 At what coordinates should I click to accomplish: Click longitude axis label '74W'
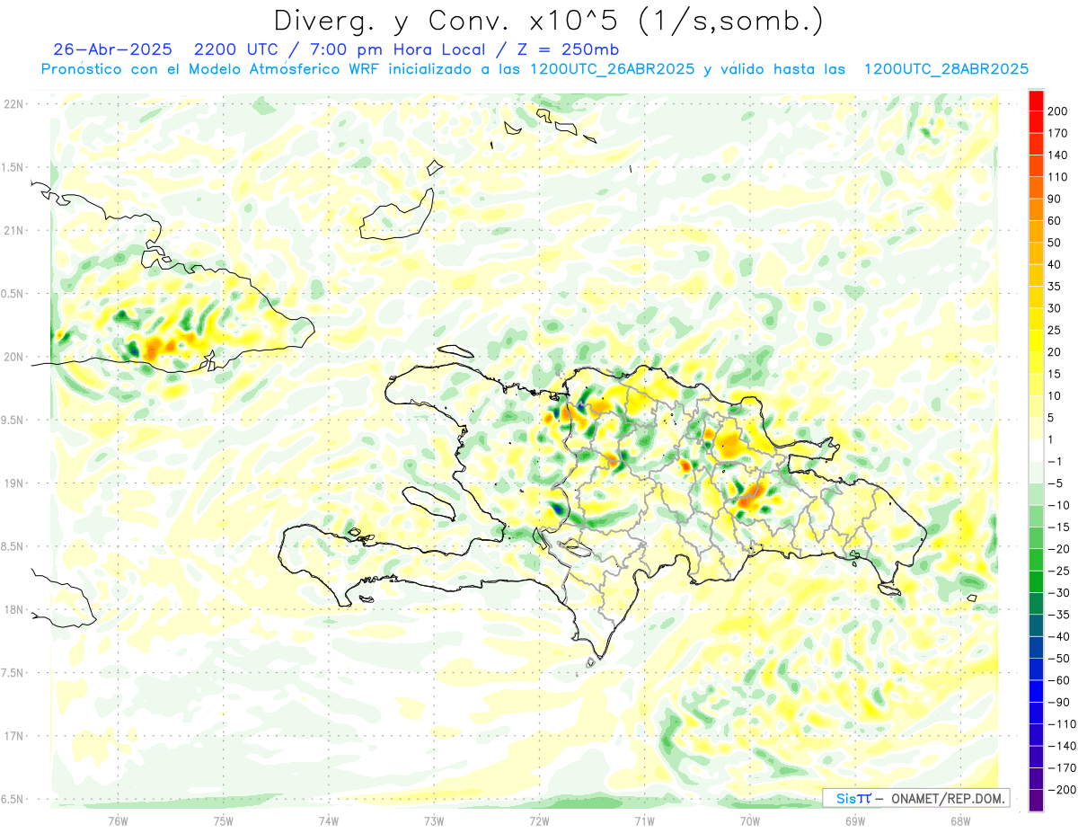click(329, 820)
